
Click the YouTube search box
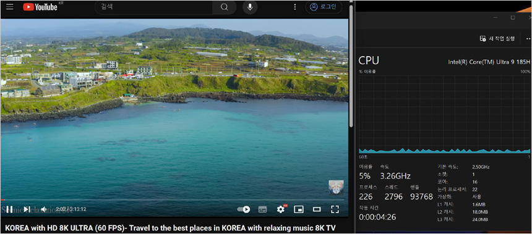coord(153,7)
